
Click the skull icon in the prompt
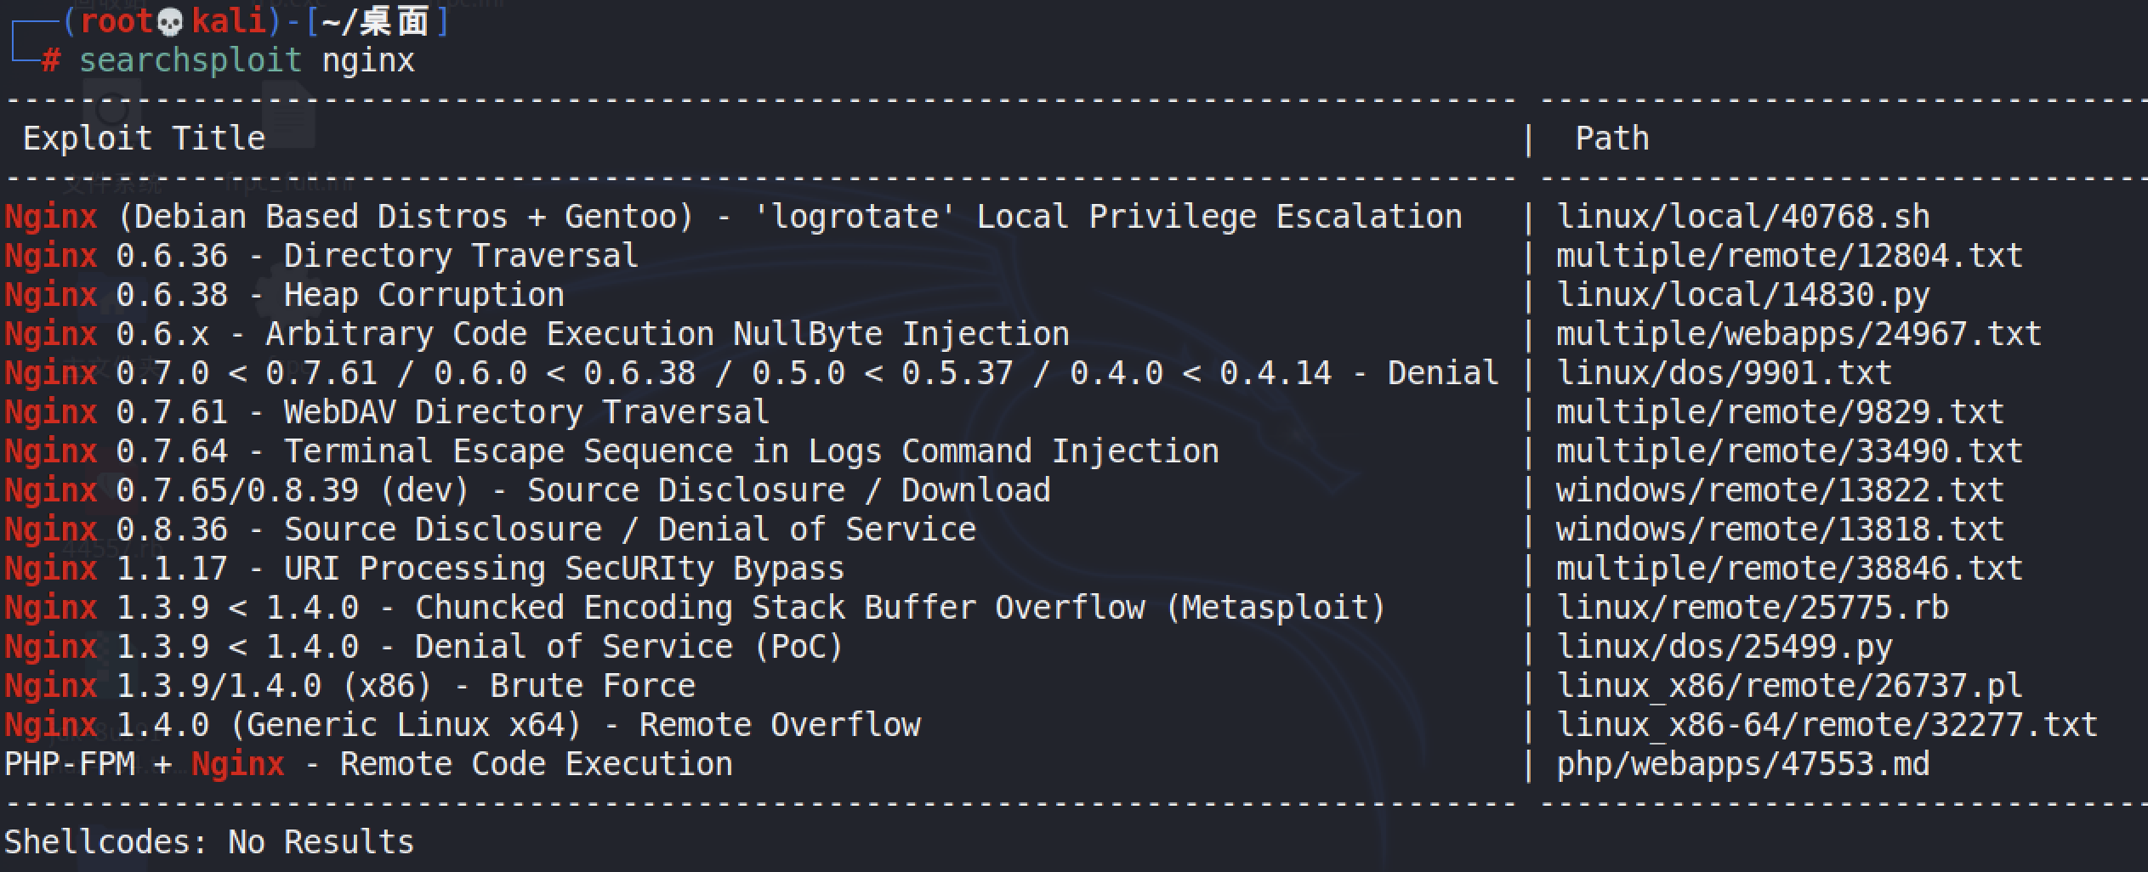coord(170,21)
